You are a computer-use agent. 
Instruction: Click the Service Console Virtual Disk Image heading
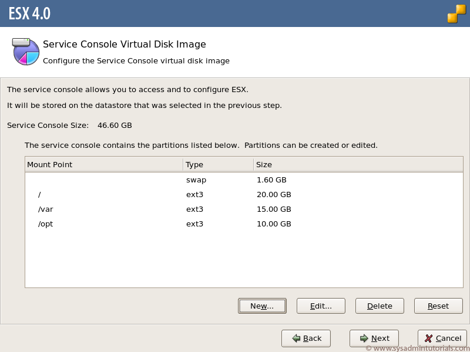[125, 45]
